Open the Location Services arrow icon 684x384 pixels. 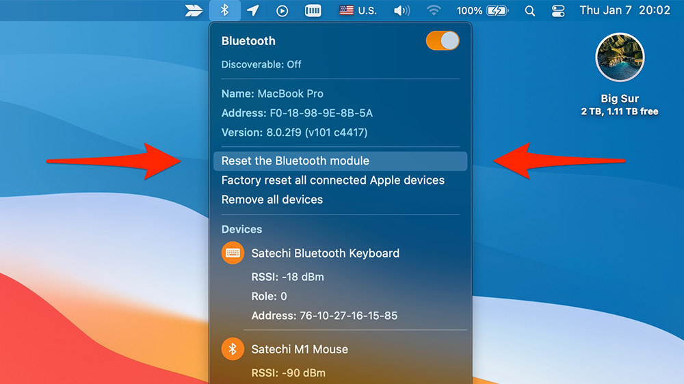tap(253, 10)
